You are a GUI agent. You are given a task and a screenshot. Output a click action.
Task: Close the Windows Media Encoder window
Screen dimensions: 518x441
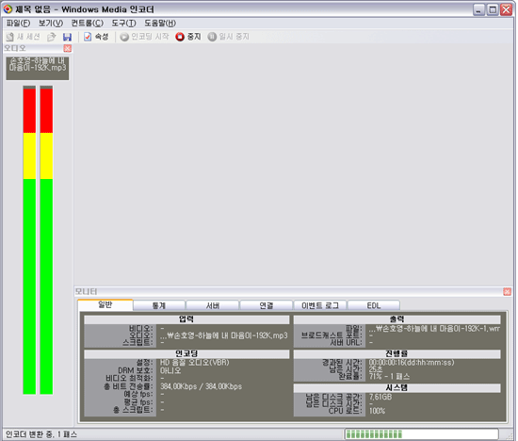pos(506,10)
